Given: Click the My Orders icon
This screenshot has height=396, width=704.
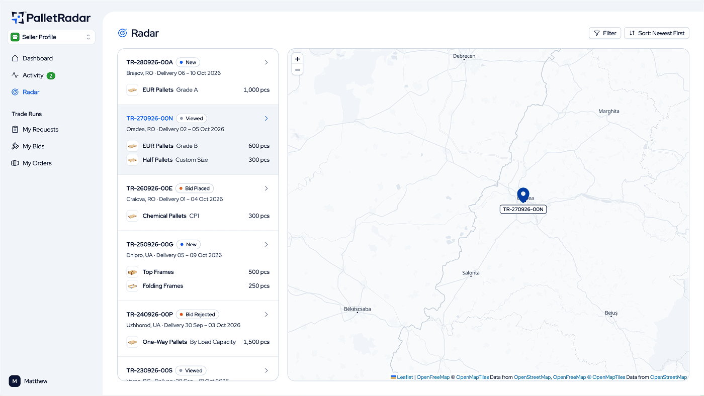Looking at the screenshot, I should (x=15, y=163).
